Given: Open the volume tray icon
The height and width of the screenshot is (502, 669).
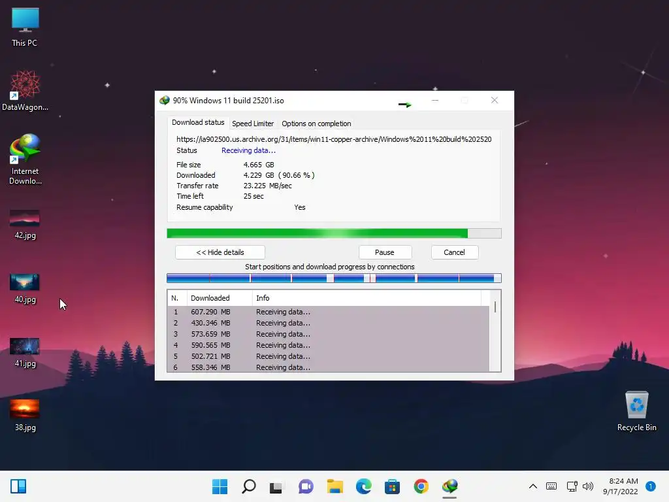Looking at the screenshot, I should [x=588, y=486].
